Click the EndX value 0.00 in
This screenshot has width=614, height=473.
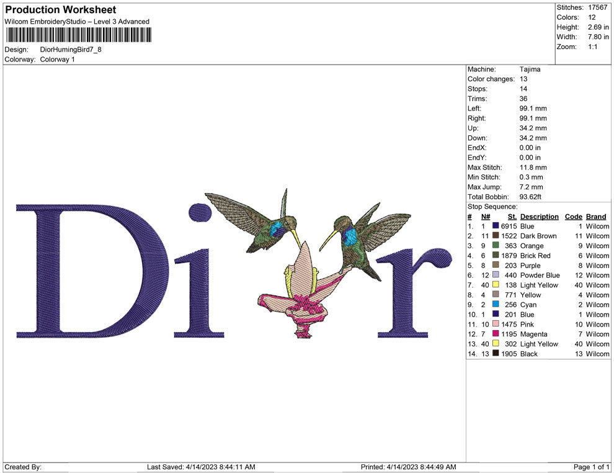(530, 148)
